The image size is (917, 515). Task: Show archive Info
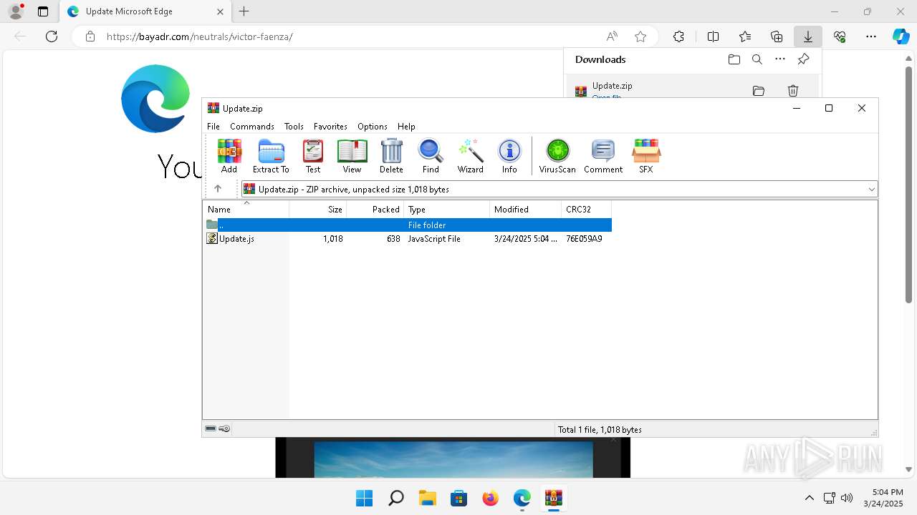509,156
